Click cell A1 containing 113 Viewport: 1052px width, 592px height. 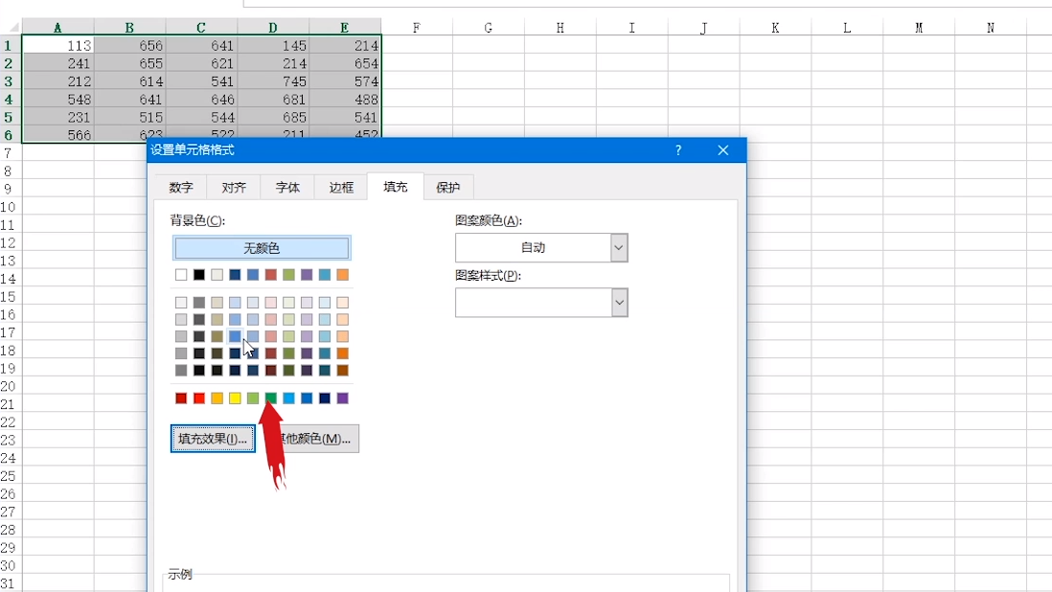click(57, 45)
